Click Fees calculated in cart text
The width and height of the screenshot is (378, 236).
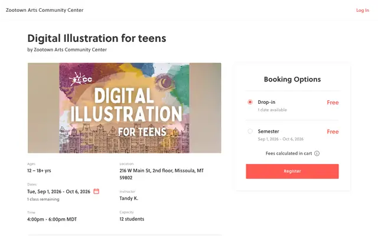pyautogui.click(x=289, y=153)
